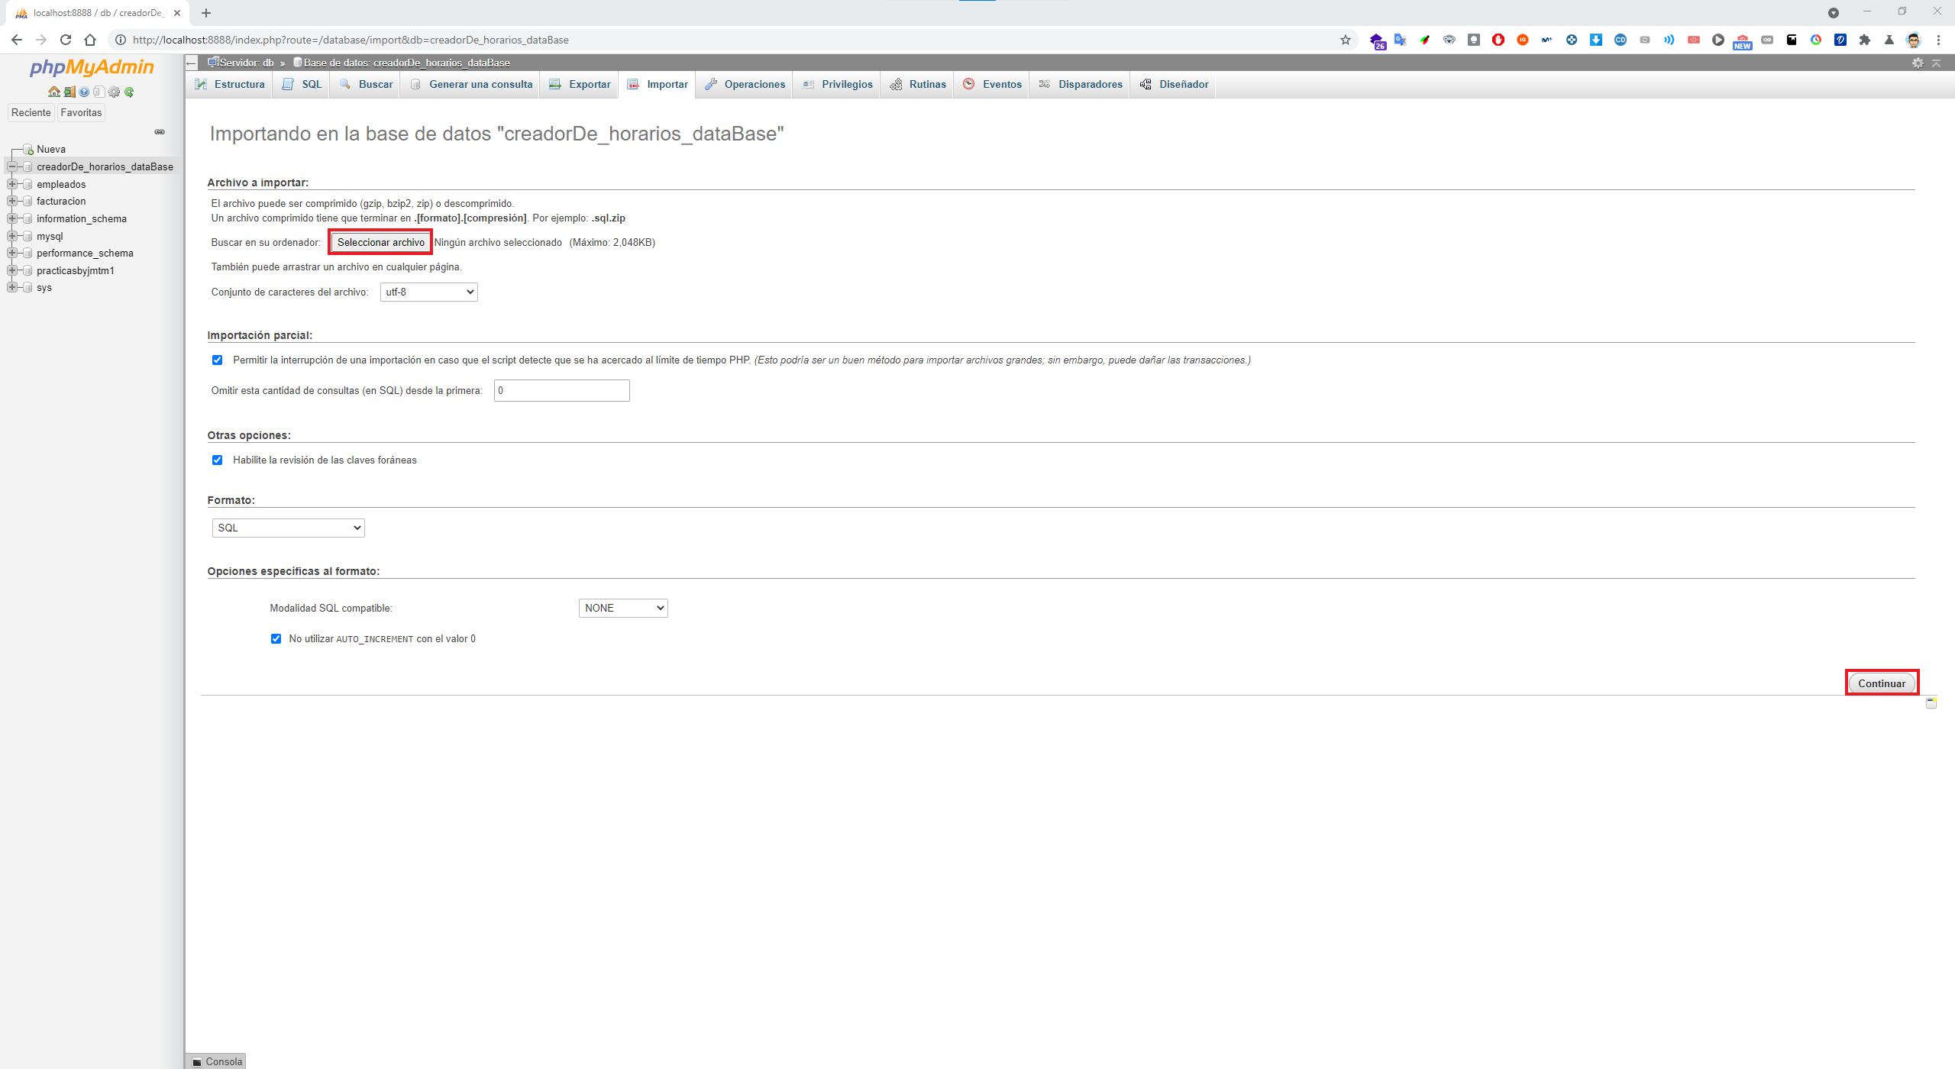Bookmark page with the star icon
1955x1069 pixels.
1345,40
